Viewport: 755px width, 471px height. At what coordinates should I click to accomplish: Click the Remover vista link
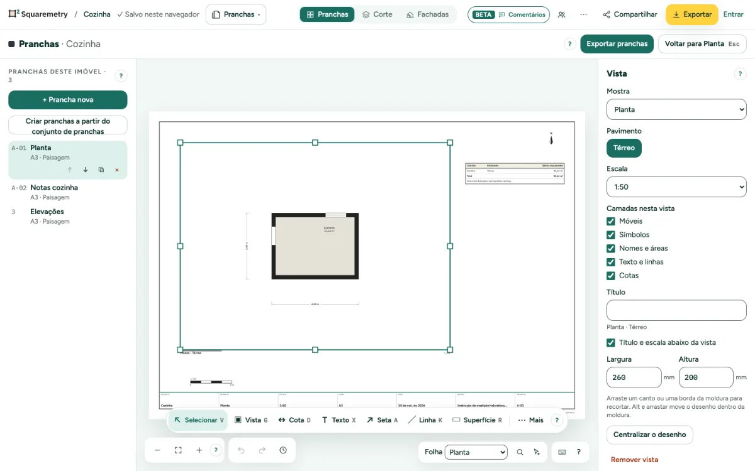634,460
